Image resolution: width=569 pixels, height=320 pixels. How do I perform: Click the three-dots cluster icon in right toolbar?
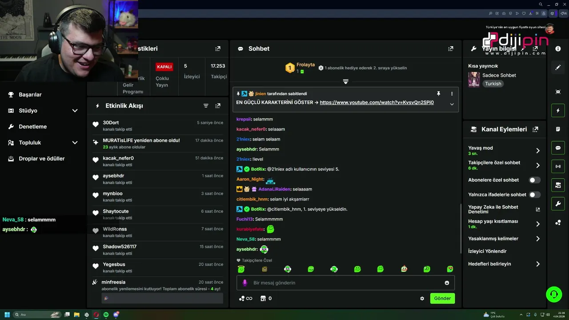tap(558, 223)
